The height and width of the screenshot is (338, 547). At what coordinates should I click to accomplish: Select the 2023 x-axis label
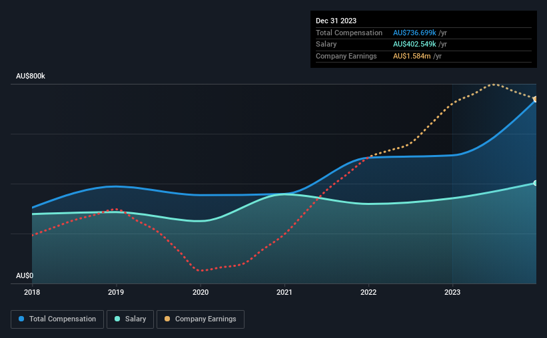452,292
